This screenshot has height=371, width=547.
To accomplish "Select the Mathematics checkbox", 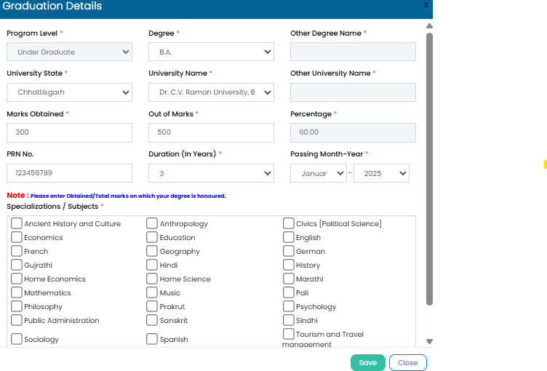I will tap(17, 292).
